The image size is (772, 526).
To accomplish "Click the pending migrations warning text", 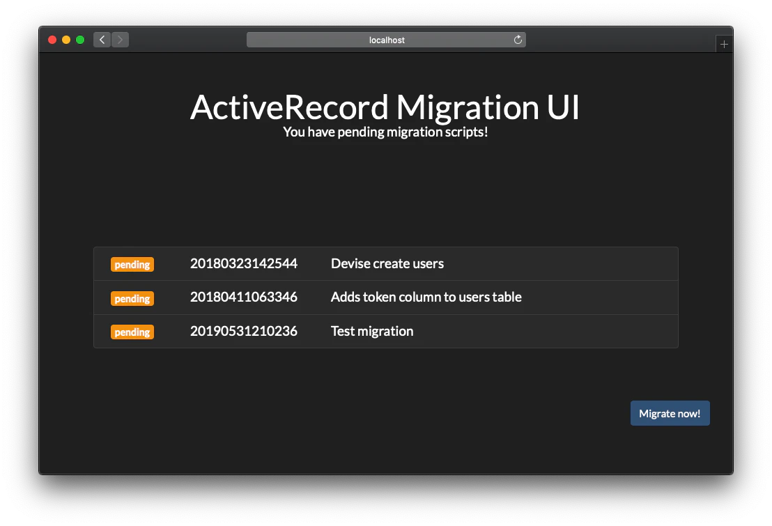I will click(x=385, y=132).
